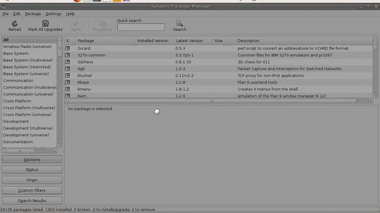Select the Development section
This screenshot has width=380, height=213.
point(30,121)
